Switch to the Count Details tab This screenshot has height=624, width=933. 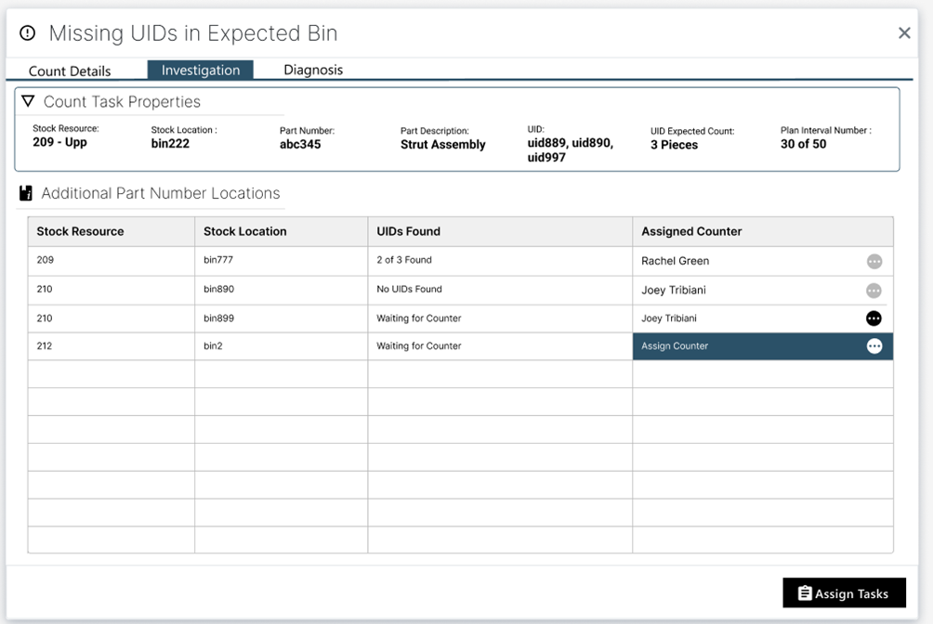point(70,71)
